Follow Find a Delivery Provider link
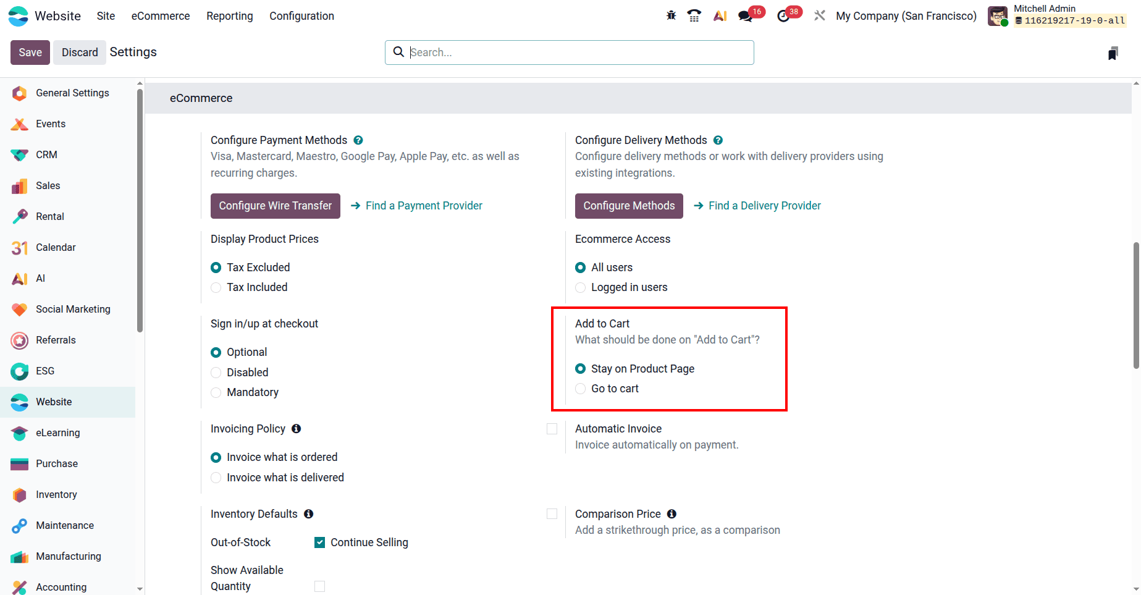 pyautogui.click(x=757, y=206)
